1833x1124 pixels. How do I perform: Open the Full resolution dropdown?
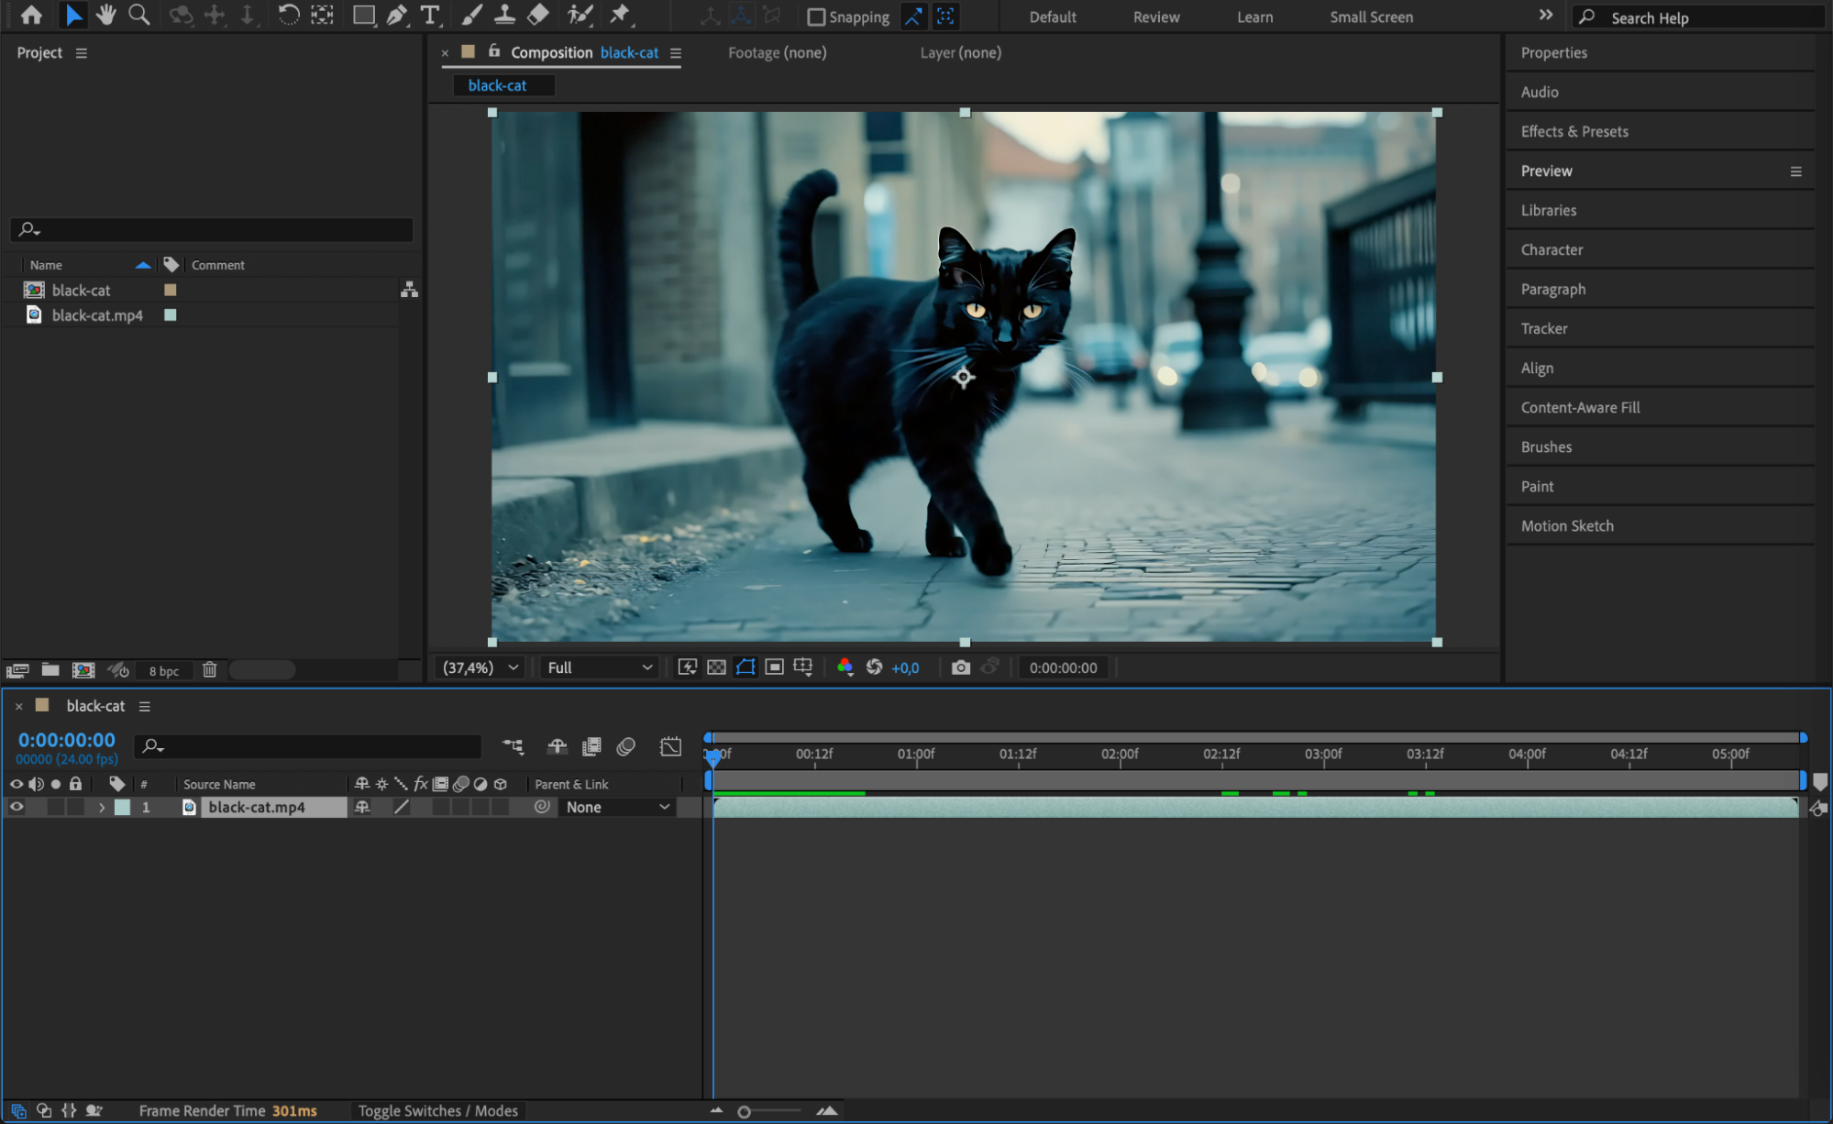(x=599, y=667)
